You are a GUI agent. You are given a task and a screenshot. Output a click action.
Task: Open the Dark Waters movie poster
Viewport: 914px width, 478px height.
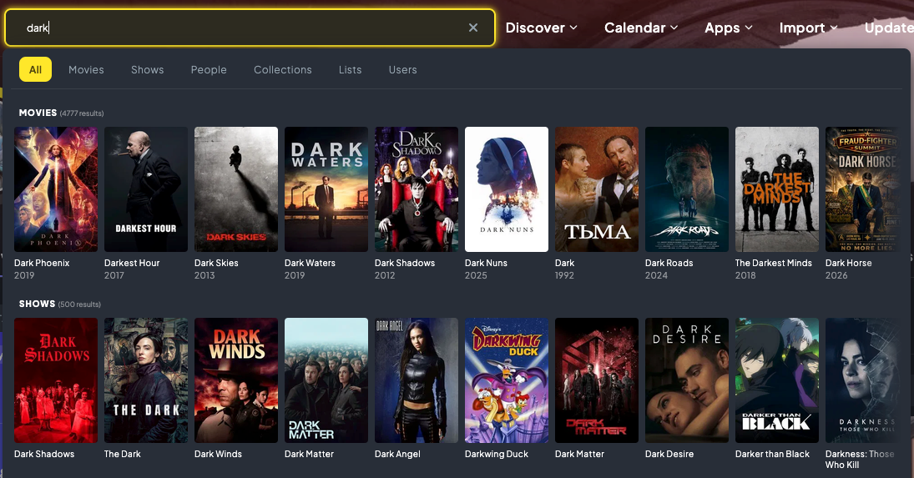click(x=326, y=189)
